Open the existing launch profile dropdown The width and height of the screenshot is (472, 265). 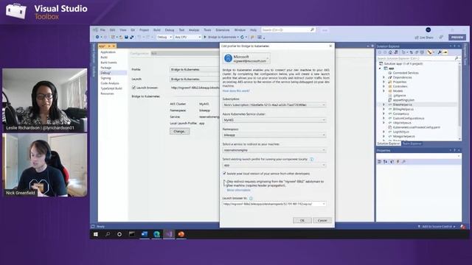274,165
